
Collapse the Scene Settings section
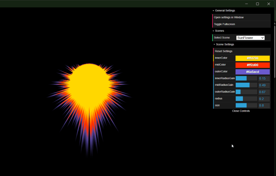point(224,44)
